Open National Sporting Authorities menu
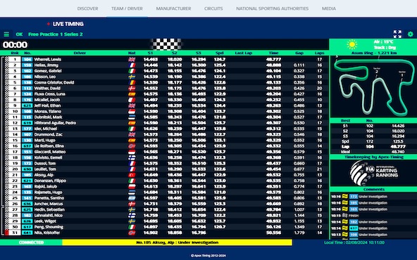Screen dimensions: 417x260 click(273, 8)
